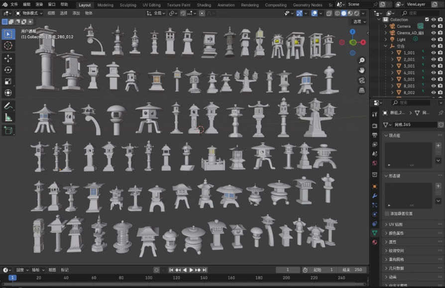Choose the Measure tool
This screenshot has width=445, height=288.
pyautogui.click(x=8, y=117)
